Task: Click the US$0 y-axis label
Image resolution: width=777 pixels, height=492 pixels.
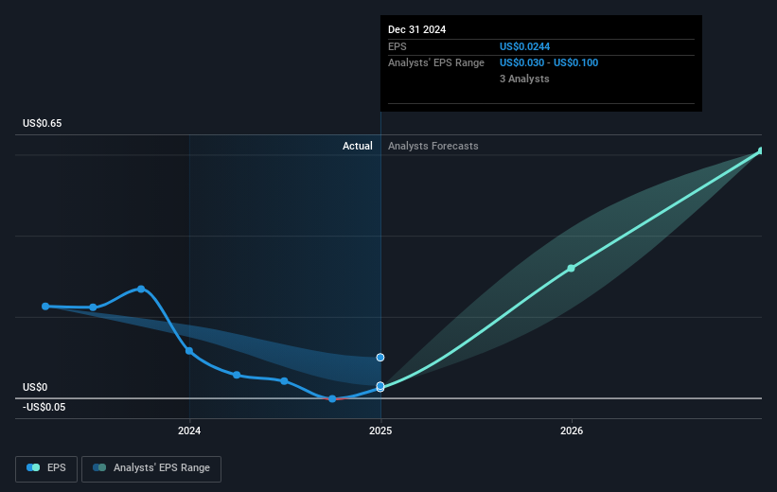Action: pyautogui.click(x=35, y=387)
